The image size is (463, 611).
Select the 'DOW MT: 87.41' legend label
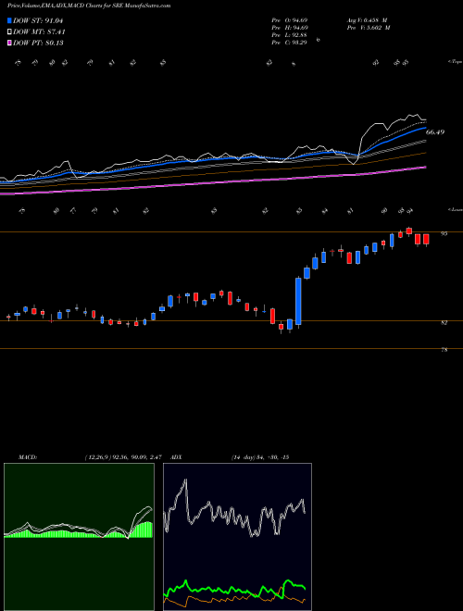pyautogui.click(x=39, y=31)
